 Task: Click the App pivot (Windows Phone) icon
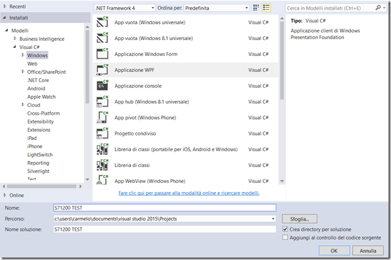pos(102,117)
